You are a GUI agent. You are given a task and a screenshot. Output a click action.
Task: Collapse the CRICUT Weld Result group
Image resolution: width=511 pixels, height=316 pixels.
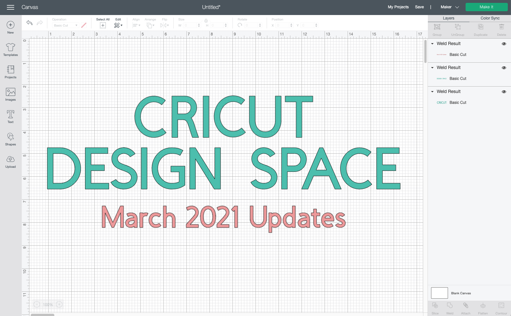pyautogui.click(x=432, y=92)
